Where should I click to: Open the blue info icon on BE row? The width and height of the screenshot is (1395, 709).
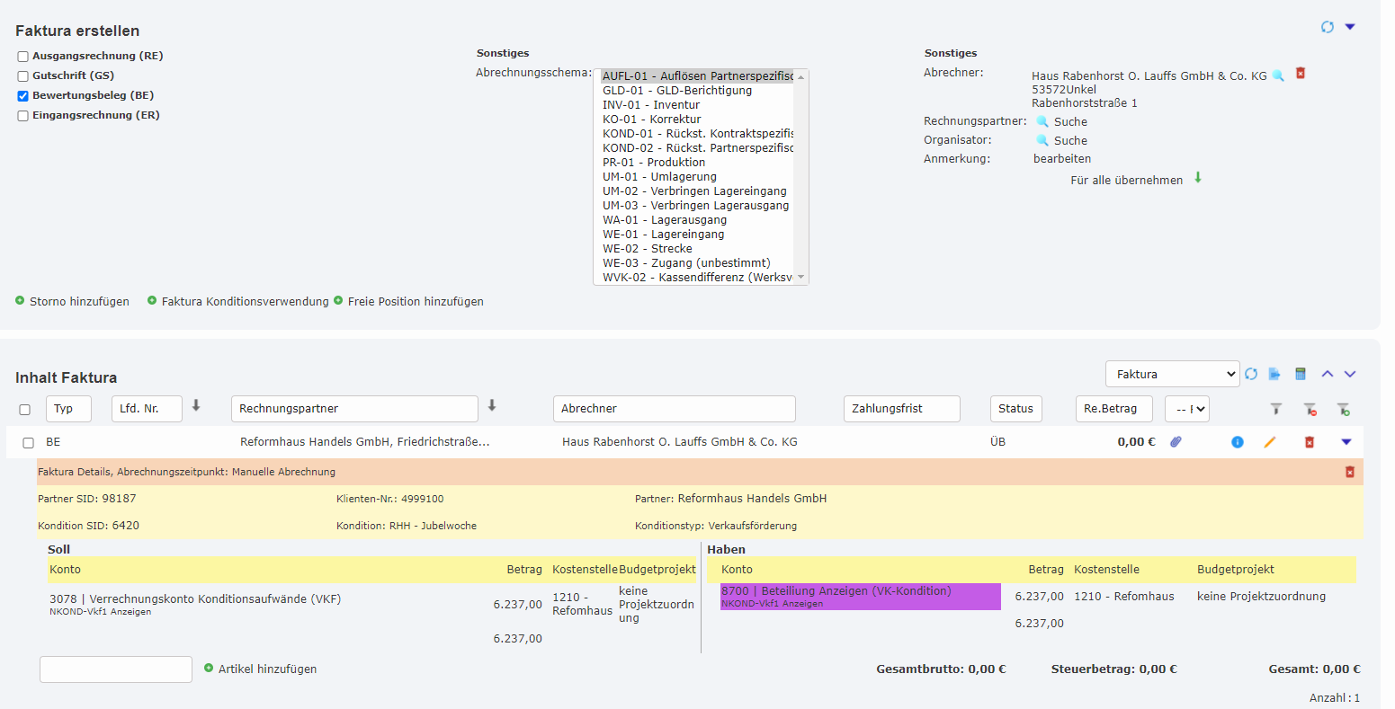click(x=1238, y=442)
